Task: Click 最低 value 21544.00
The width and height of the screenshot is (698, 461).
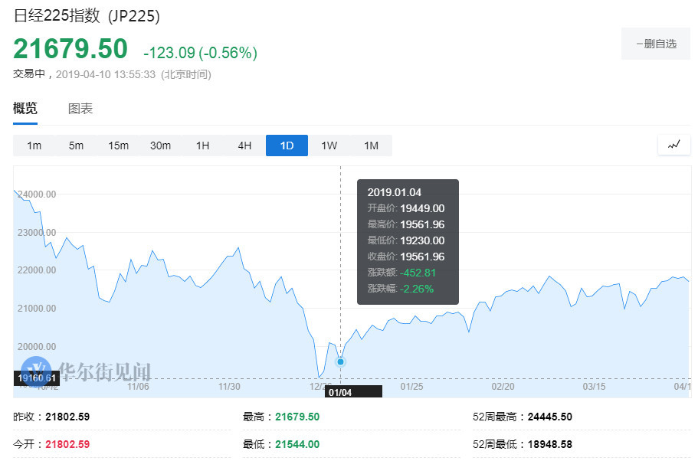Action: pos(297,444)
